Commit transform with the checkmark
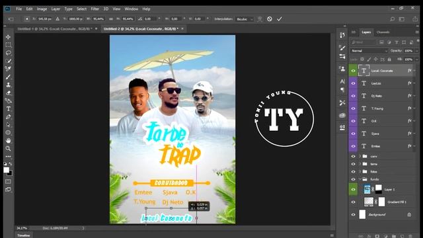 [x=280, y=19]
